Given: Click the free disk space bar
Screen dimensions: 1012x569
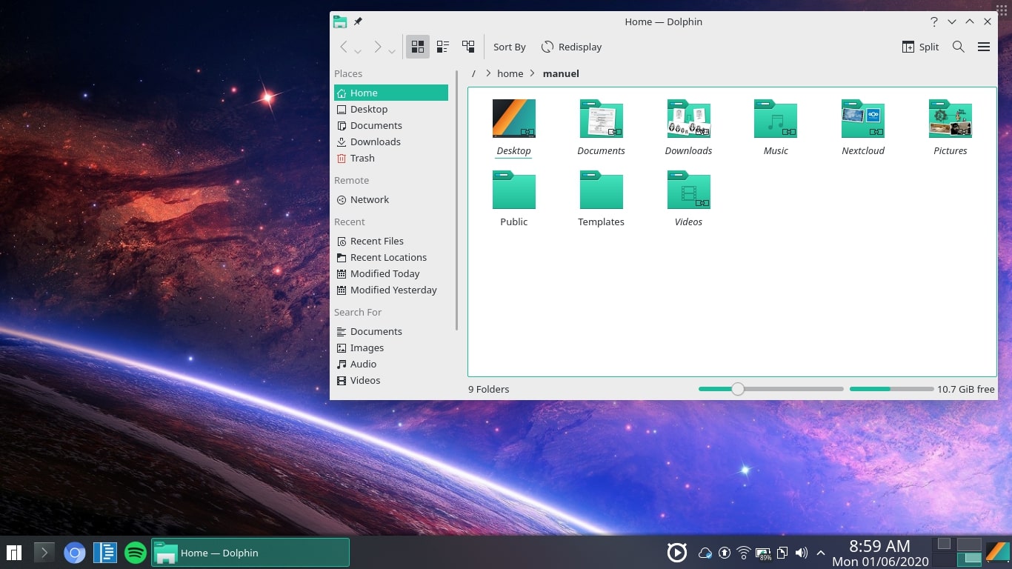Looking at the screenshot, I should click(891, 389).
